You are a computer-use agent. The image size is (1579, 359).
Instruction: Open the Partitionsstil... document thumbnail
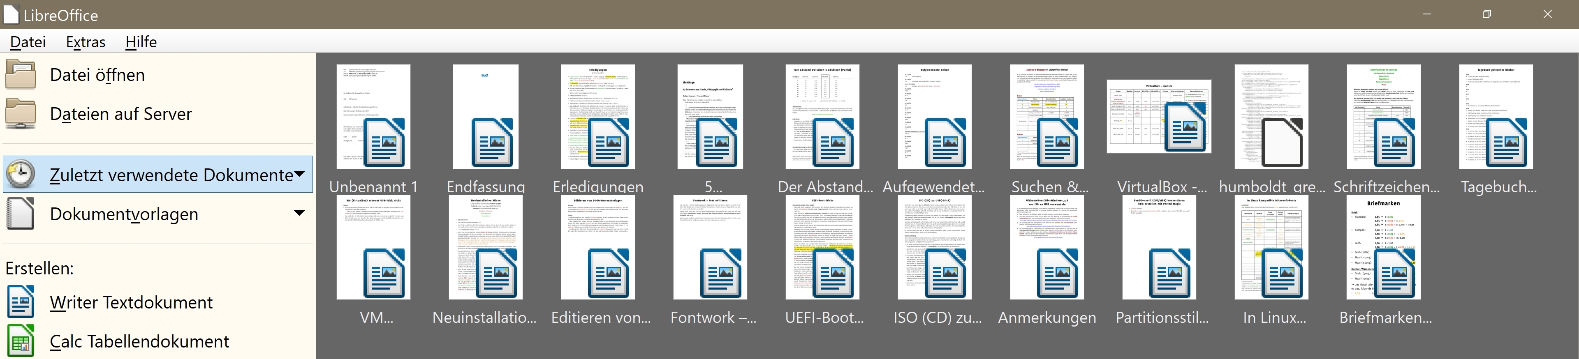[x=1159, y=248]
